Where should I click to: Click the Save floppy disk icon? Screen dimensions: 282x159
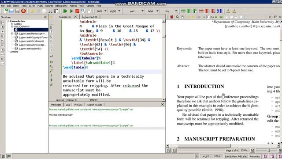pyautogui.click(x=17, y=11)
